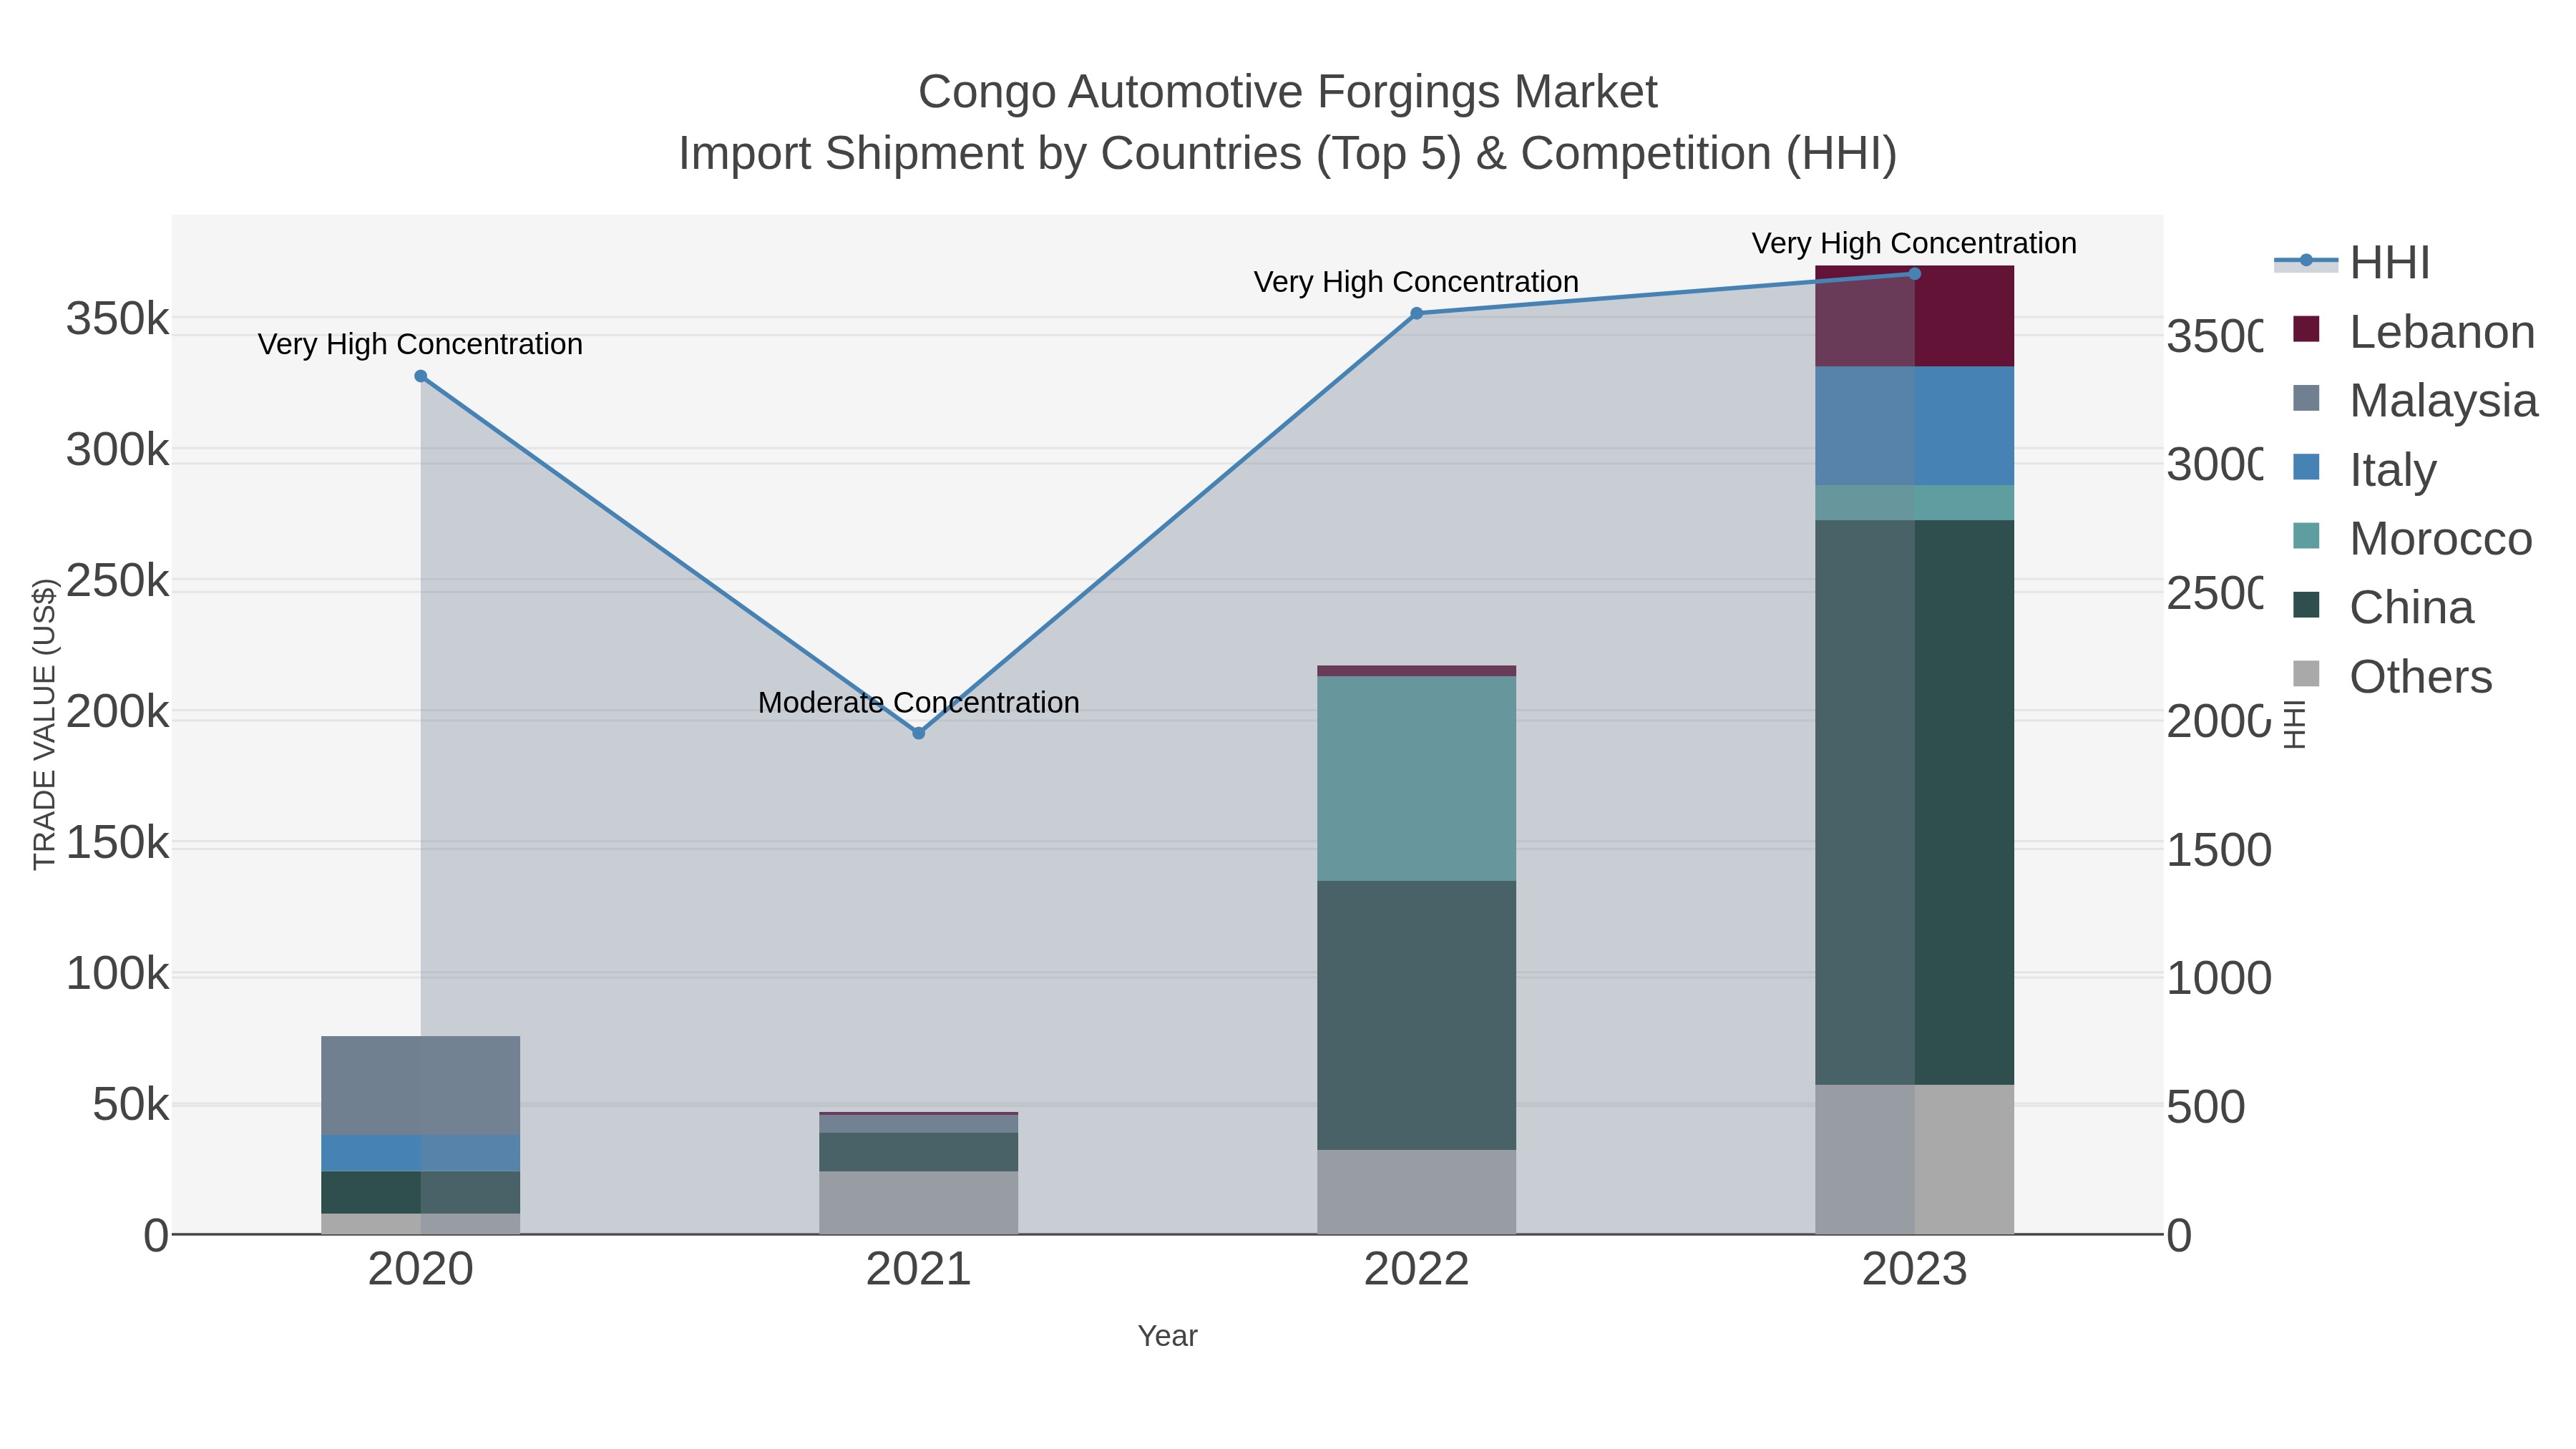The height and width of the screenshot is (1449, 2576).
Task: Click the Malaysia bar segment in 2020
Action: pos(421,1085)
